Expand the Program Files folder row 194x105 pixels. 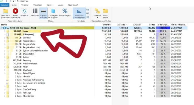click(x=5, y=41)
